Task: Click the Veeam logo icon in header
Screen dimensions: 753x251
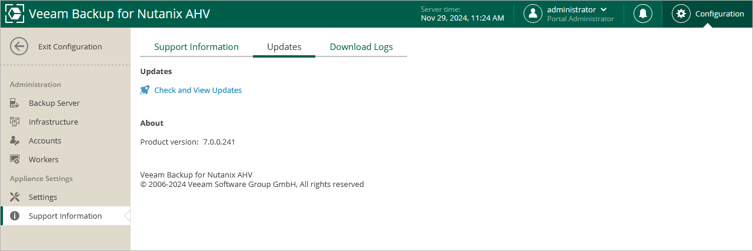Action: (14, 14)
